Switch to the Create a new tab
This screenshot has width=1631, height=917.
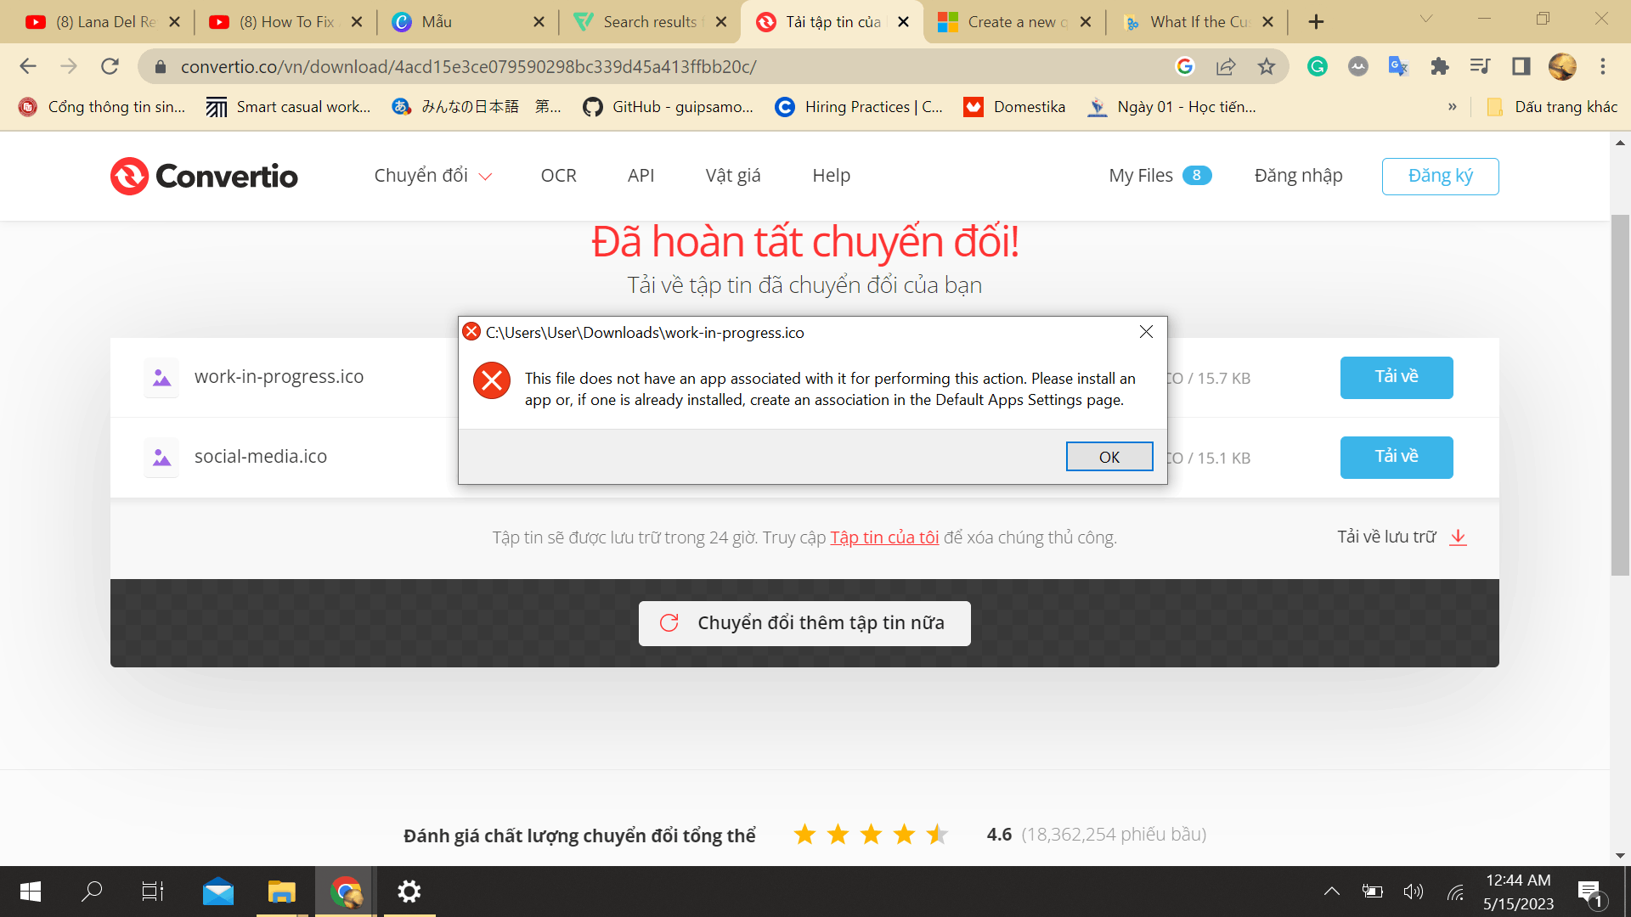pos(1015,22)
